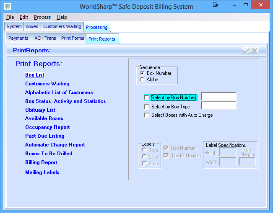273x213 pixels.
Task: Open the Past Due Listing report
Action: 44,136
